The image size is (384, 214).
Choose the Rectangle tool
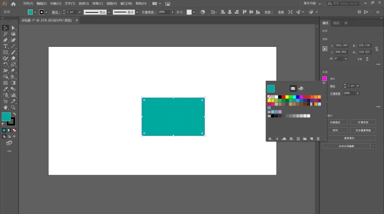(5, 52)
